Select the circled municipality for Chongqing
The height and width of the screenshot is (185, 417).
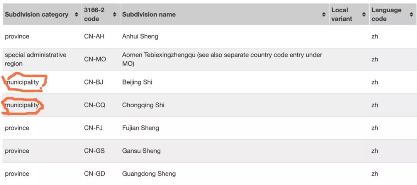click(x=22, y=105)
